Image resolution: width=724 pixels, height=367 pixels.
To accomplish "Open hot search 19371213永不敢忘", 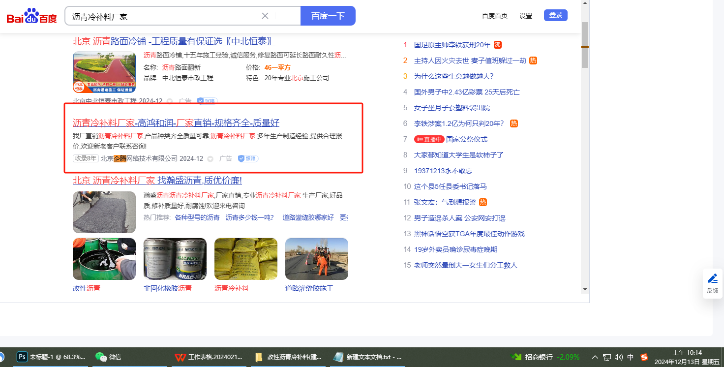I will (x=443, y=171).
